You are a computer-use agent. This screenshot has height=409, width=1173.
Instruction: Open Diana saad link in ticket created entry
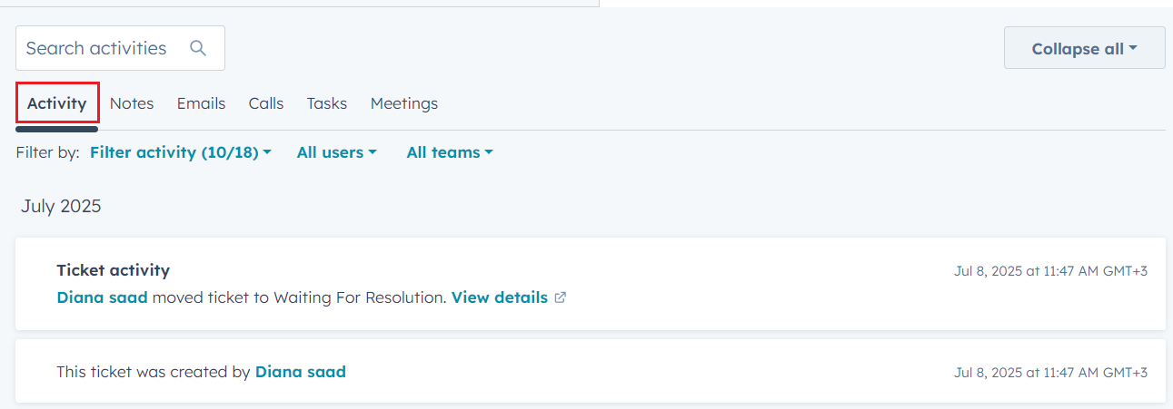coord(301,372)
